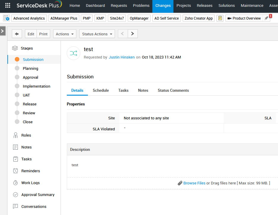Open the Status Actions dropdown
The width and height of the screenshot is (278, 215).
97,34
